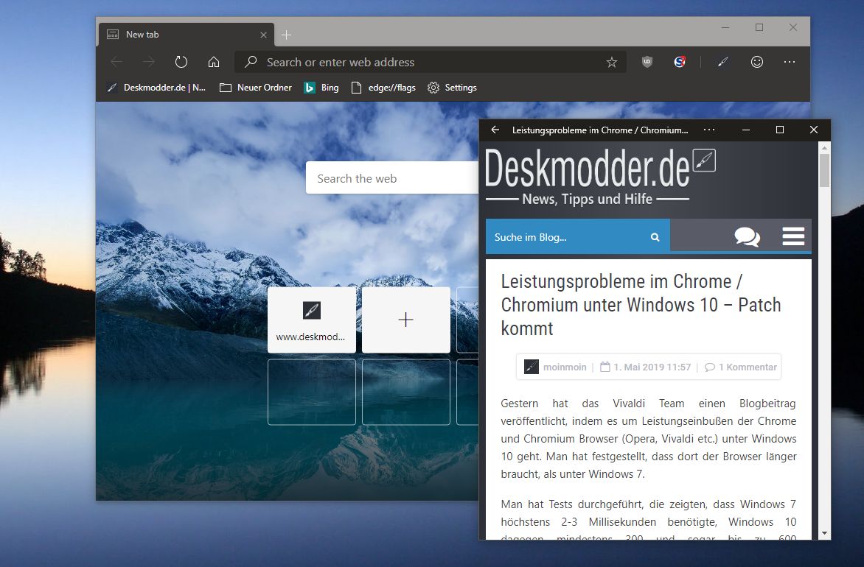Click the scrollbar up arrow in Deskmodder window
864x567 pixels.
point(824,148)
